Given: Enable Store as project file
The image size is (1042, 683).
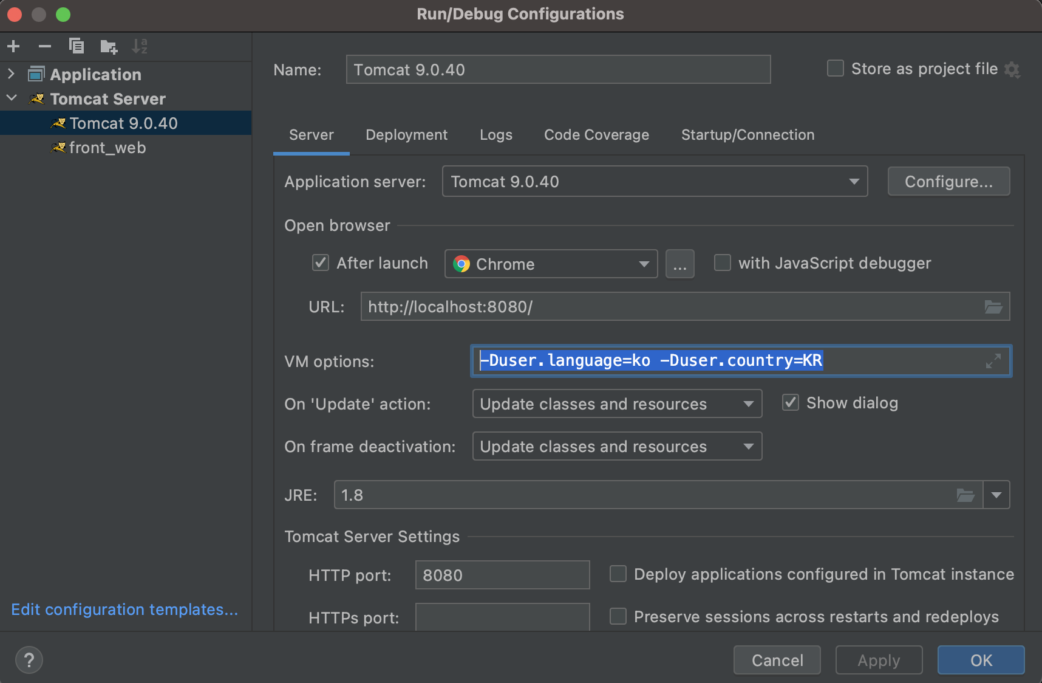Looking at the screenshot, I should [836, 68].
